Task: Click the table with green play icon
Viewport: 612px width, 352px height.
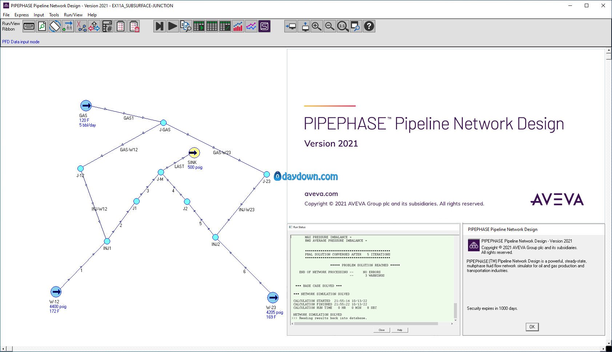Action: point(199,26)
